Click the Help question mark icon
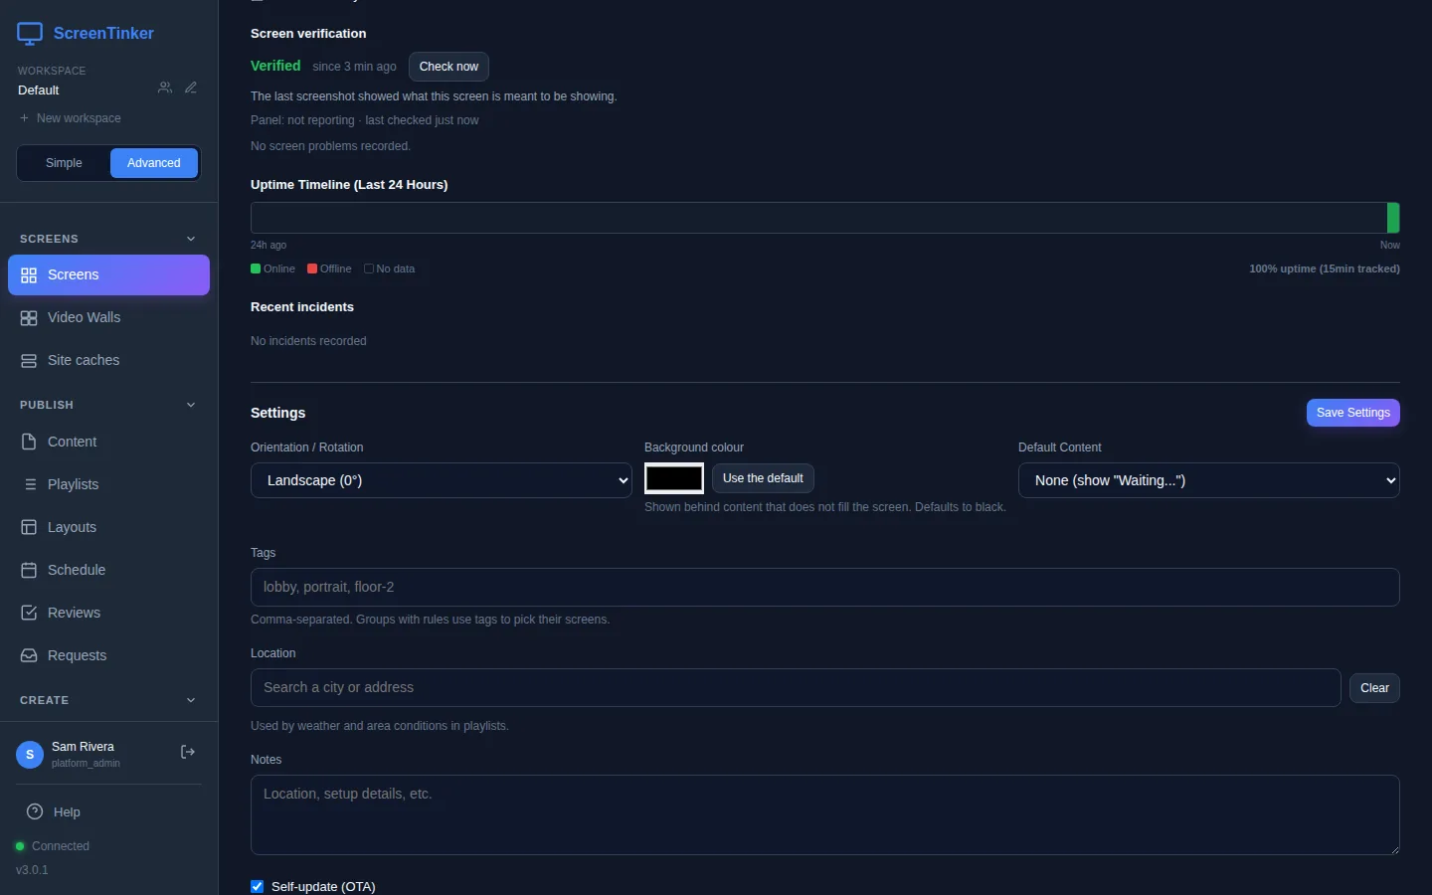This screenshot has height=895, width=1432. pos(35,811)
